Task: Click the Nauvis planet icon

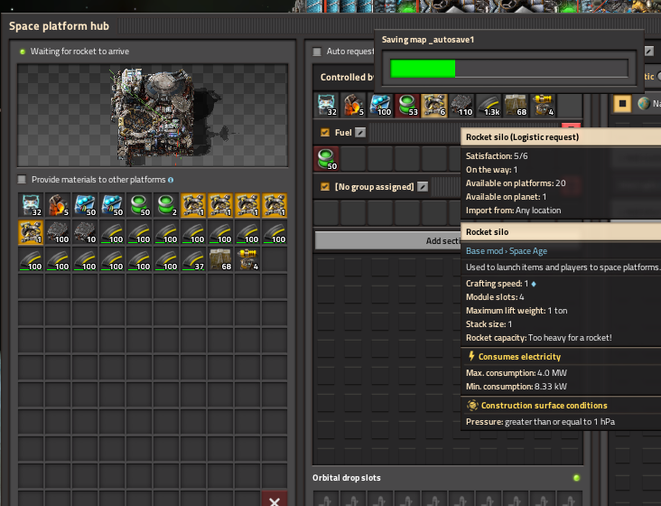Action: 644,103
